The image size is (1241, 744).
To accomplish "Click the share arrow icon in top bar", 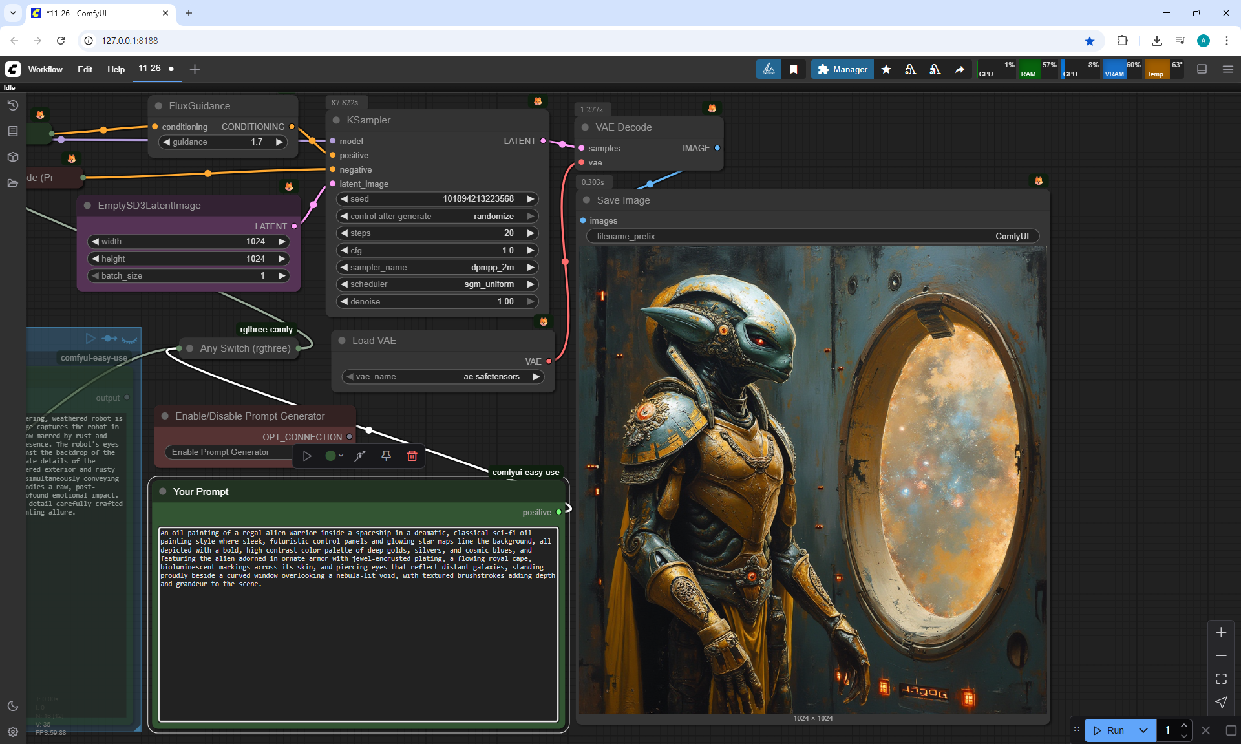I will 960,69.
